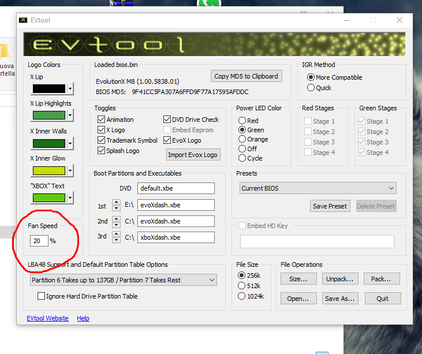The image size is (422, 354).
Task: Click the Quit button
Action: tap(383, 299)
